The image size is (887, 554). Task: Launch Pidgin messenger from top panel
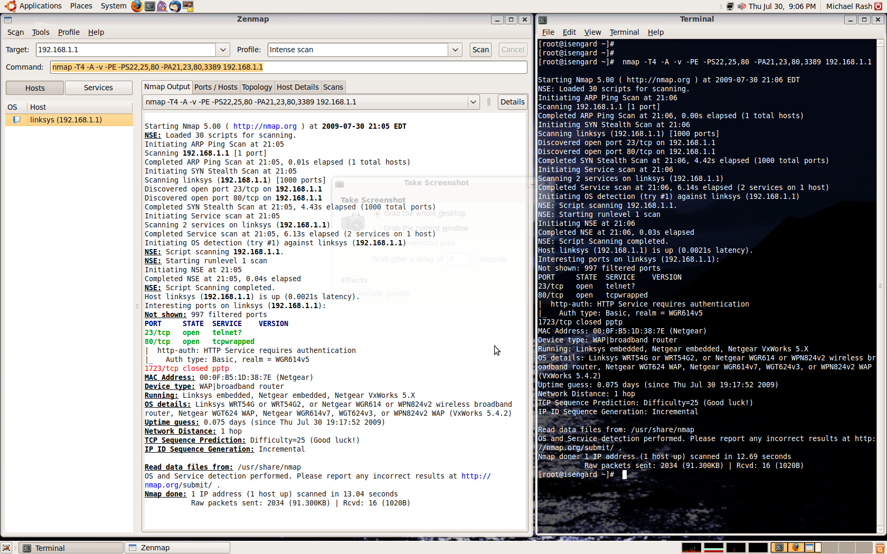162,6
